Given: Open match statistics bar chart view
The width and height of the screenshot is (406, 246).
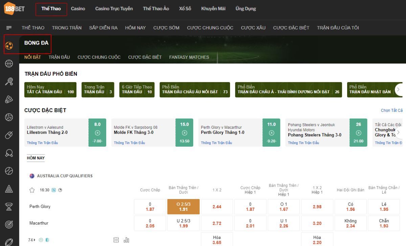Looking at the screenshot, I should pos(126,239).
